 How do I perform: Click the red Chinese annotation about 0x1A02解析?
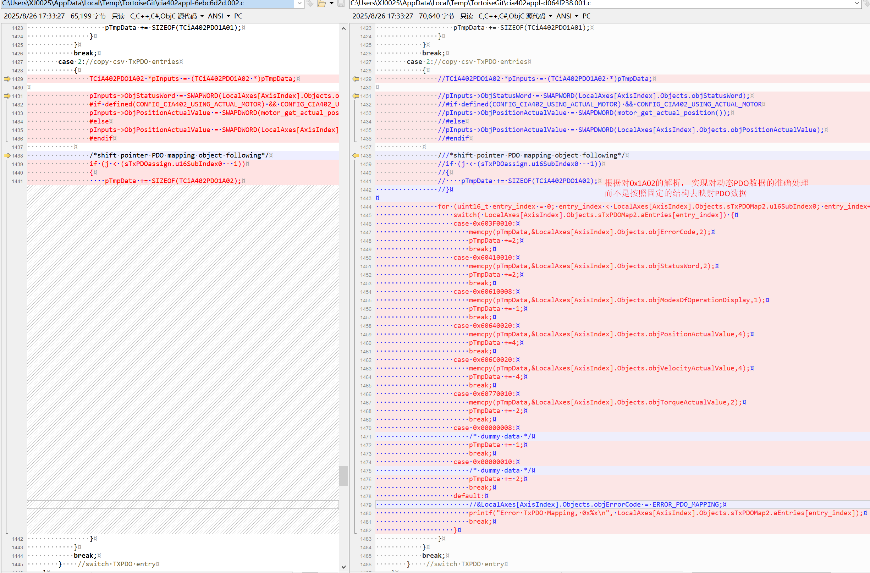[706, 188]
